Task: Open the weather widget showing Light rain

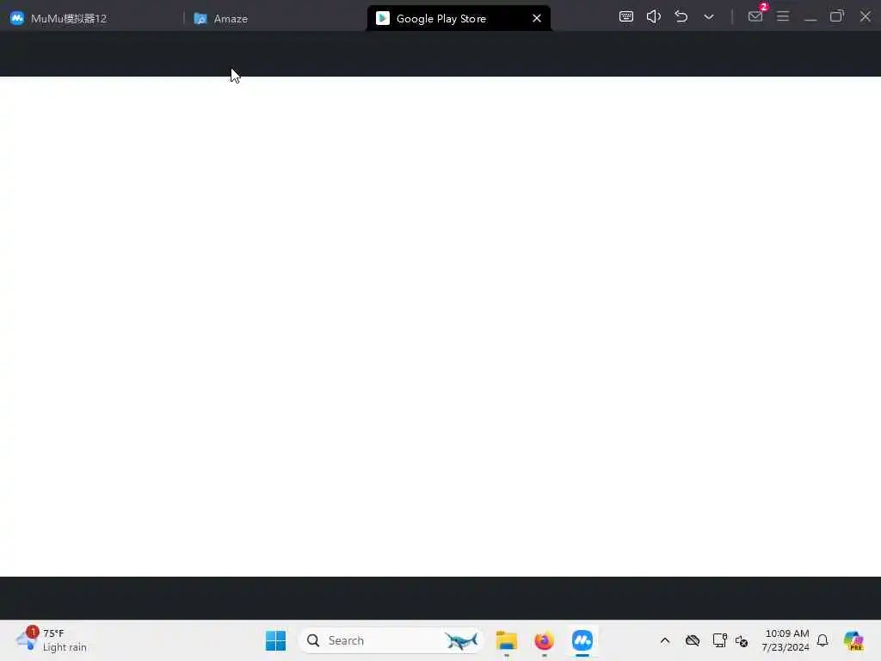Action: pos(52,640)
